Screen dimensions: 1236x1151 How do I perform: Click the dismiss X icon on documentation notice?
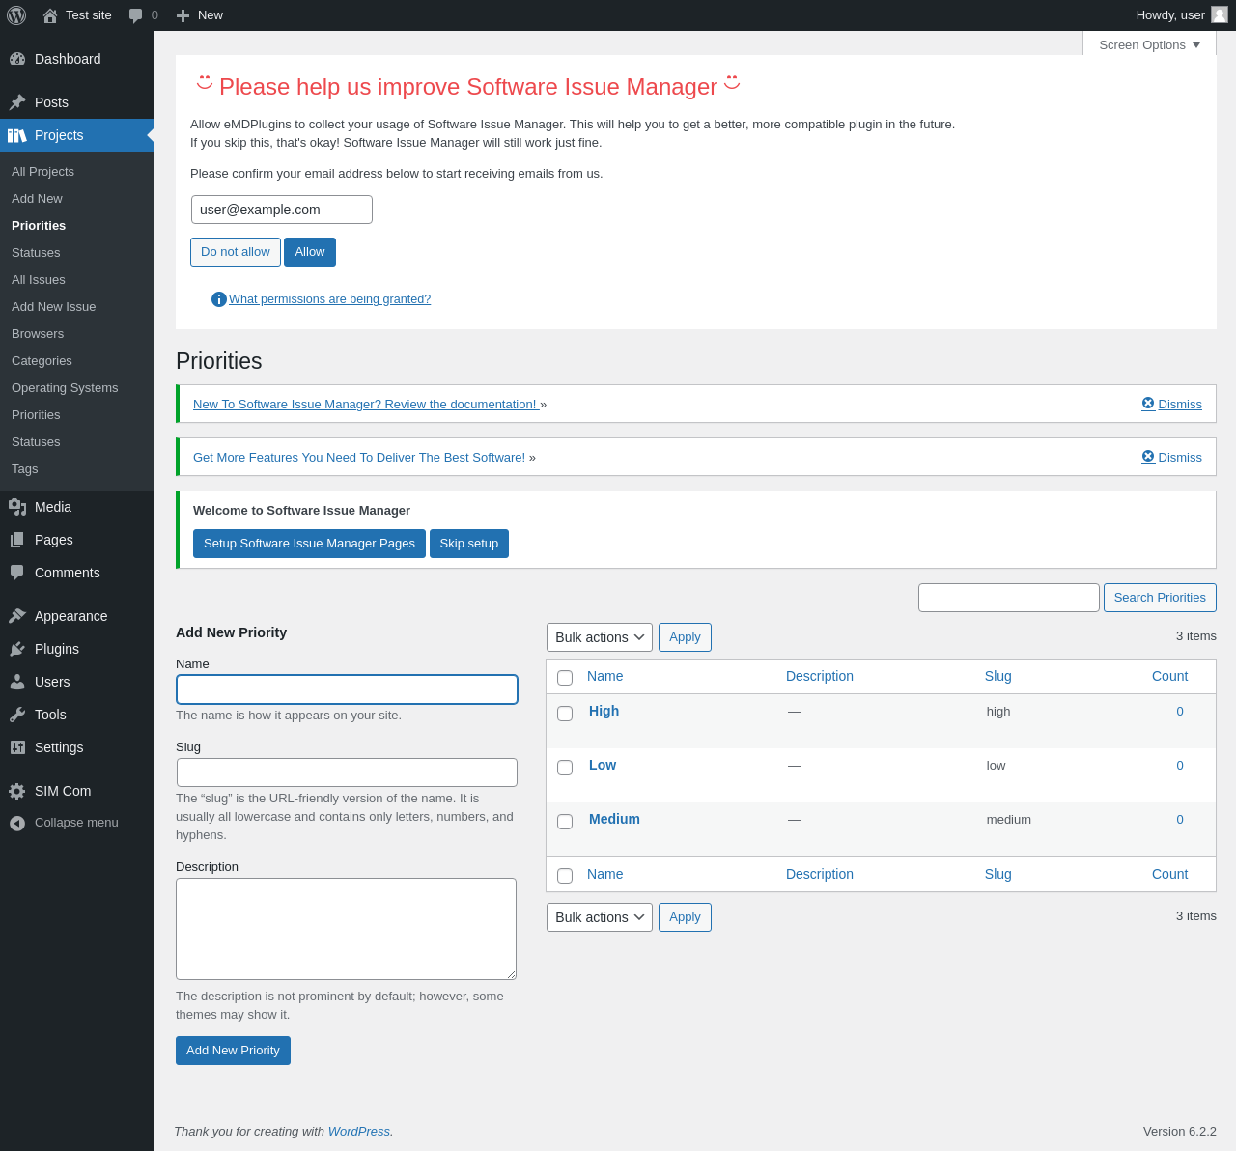point(1148,404)
